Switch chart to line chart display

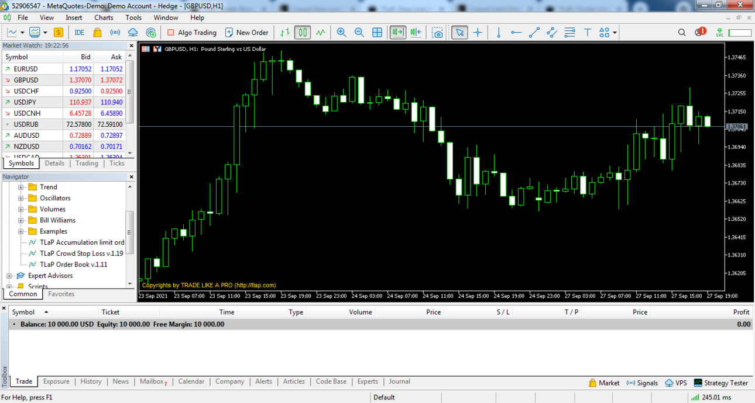point(321,33)
